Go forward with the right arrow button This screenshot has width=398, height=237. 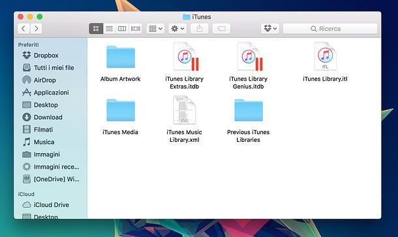click(37, 29)
